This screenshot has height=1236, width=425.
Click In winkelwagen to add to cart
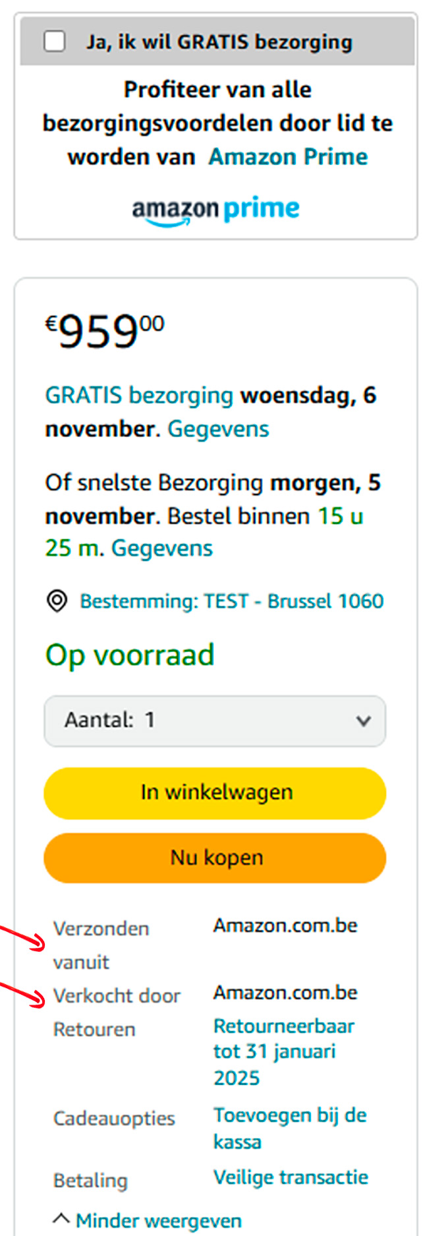(x=214, y=793)
